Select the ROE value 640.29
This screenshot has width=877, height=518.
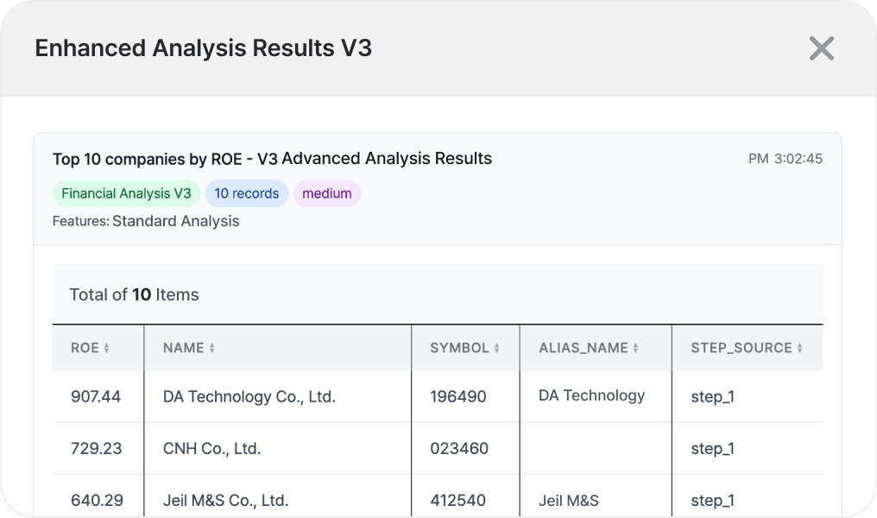(97, 501)
